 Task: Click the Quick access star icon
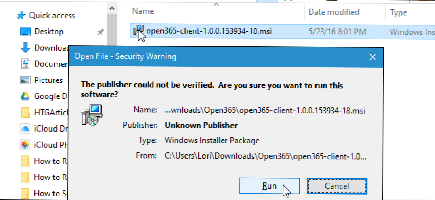(21, 16)
